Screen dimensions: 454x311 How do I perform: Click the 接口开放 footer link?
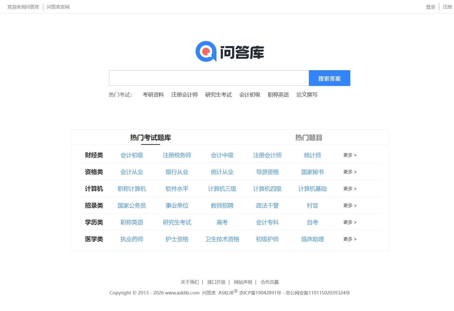pyautogui.click(x=216, y=282)
